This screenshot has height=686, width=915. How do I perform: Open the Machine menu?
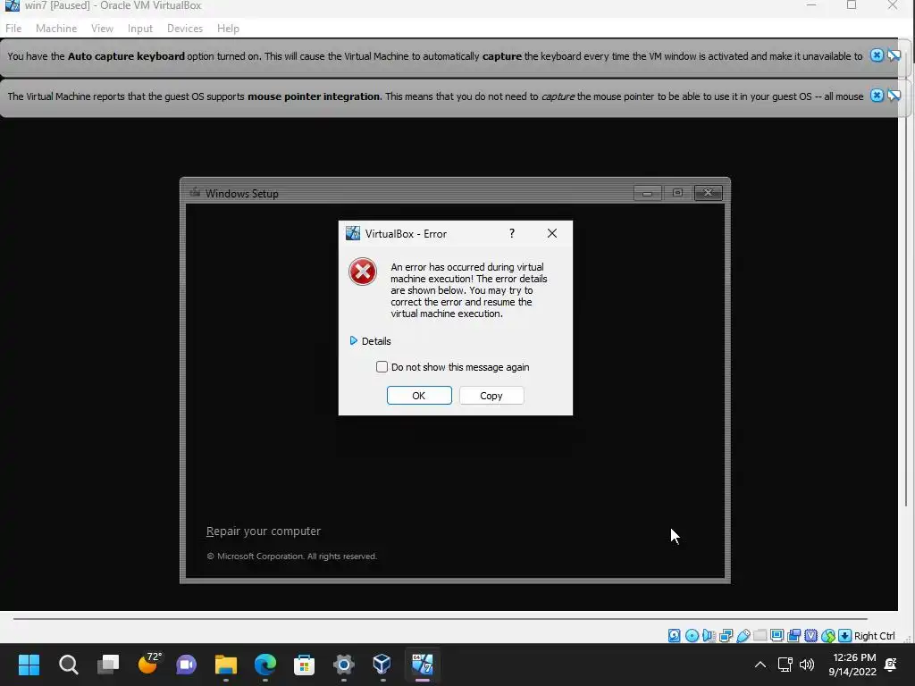[x=56, y=28]
